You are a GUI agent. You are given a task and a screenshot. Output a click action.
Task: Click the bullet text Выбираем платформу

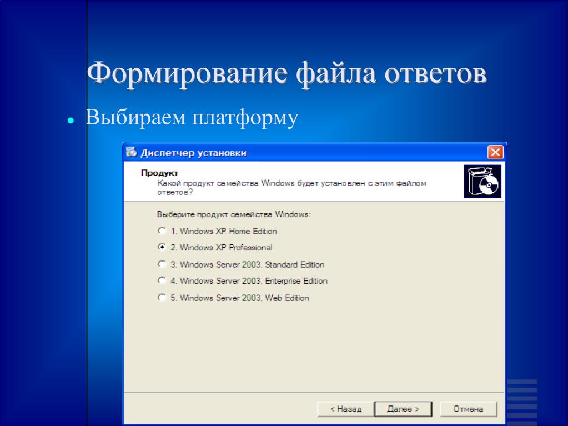point(192,117)
